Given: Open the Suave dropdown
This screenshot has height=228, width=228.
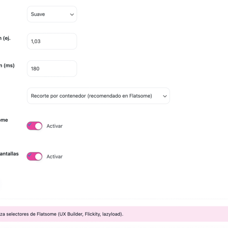Looking at the screenshot, I should click(x=52, y=14).
